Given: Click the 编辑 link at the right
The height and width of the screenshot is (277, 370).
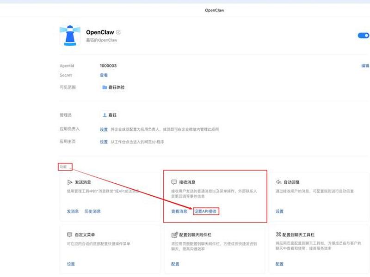Looking at the screenshot, I should pos(365,66).
